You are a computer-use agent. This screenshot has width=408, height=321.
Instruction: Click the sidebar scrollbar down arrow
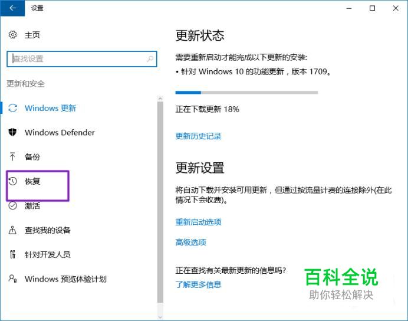pos(160,317)
